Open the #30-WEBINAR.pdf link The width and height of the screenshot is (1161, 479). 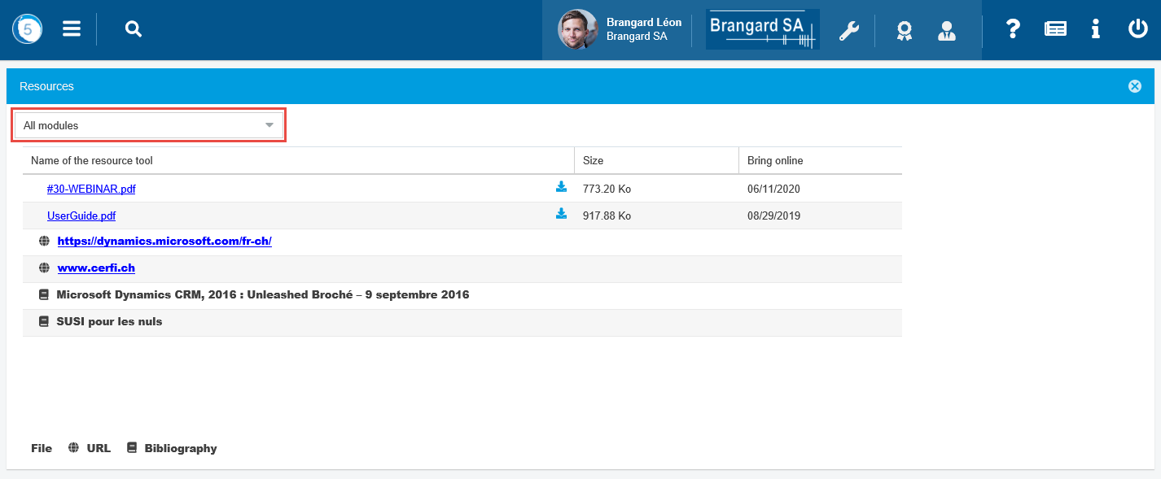[x=91, y=189]
